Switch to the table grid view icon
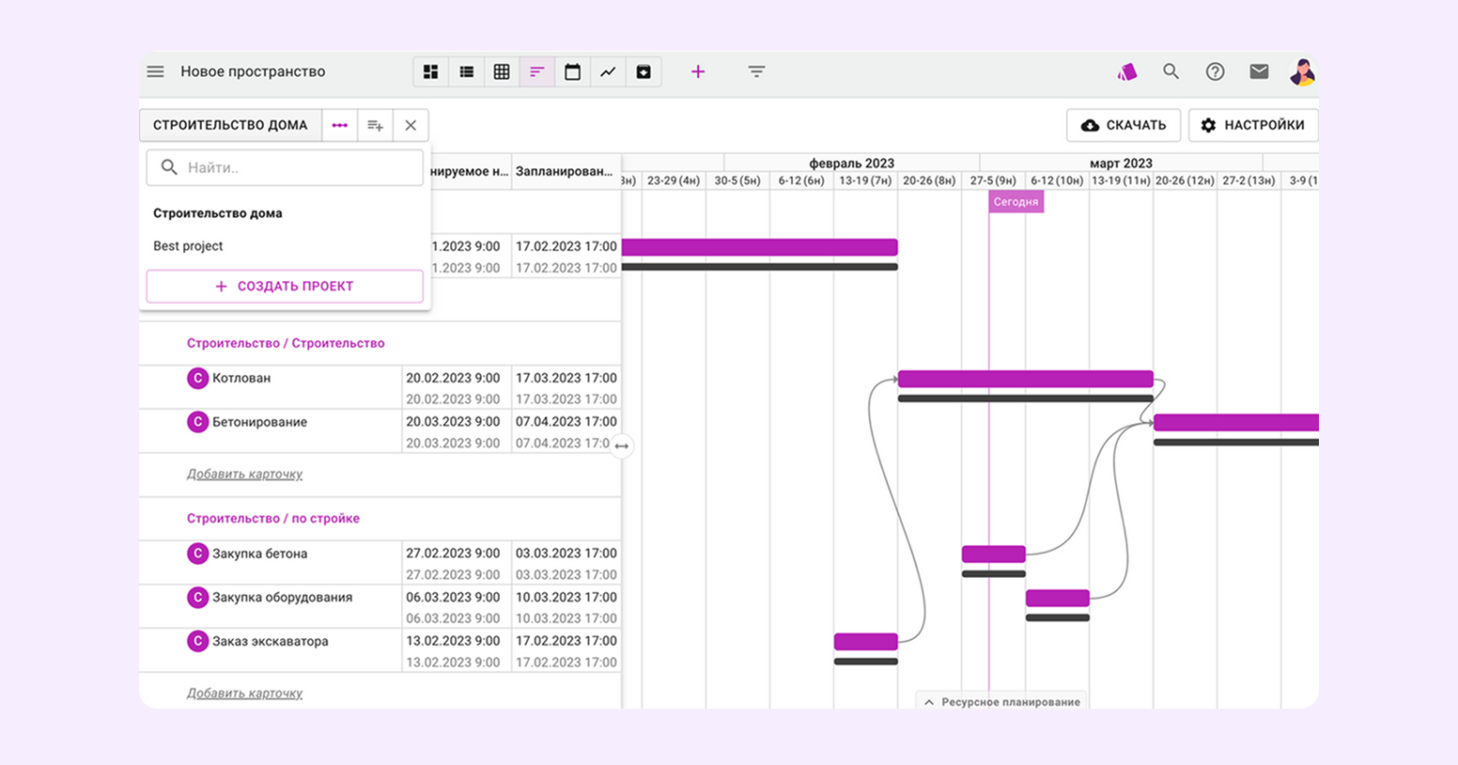This screenshot has width=1458, height=765. pyautogui.click(x=502, y=71)
